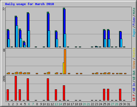This screenshot has height=107, width=137.
Task: Select day 24 label on the x-axis
Action: tap(100, 104)
